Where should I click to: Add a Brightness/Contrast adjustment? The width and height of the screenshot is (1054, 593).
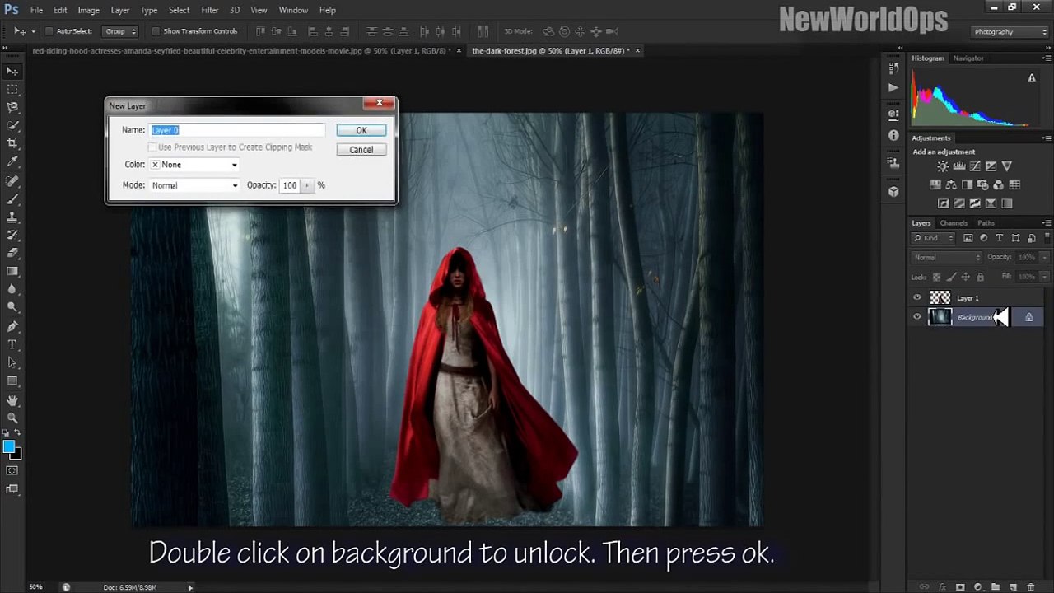coord(943,166)
